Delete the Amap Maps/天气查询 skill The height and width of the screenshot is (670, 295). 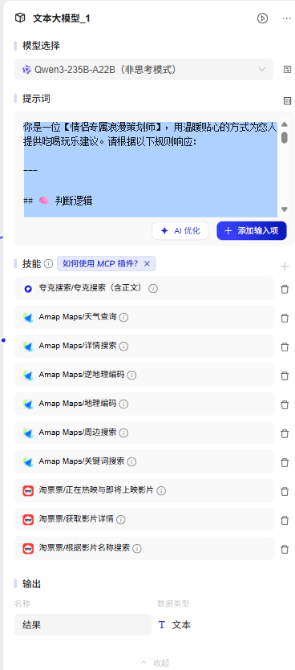tap(285, 318)
